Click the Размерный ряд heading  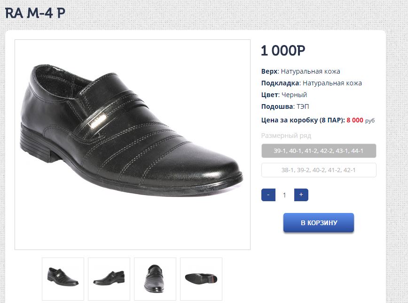point(286,136)
